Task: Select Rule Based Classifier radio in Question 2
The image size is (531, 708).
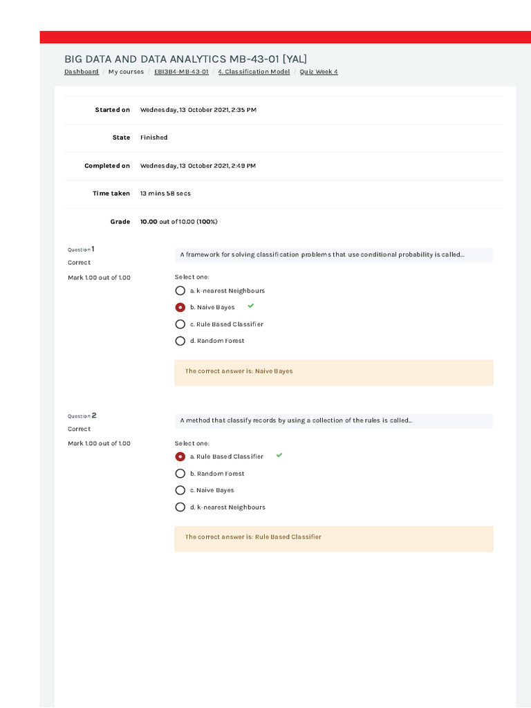Action: pos(180,457)
